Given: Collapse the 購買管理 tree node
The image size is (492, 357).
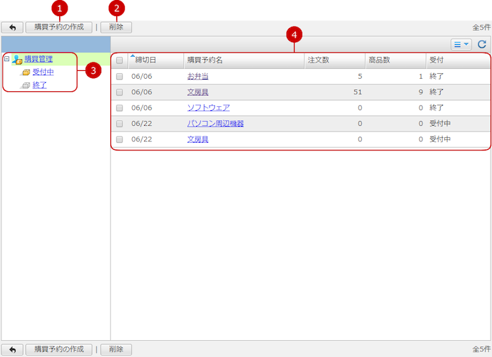Looking at the screenshot, I should pos(6,60).
